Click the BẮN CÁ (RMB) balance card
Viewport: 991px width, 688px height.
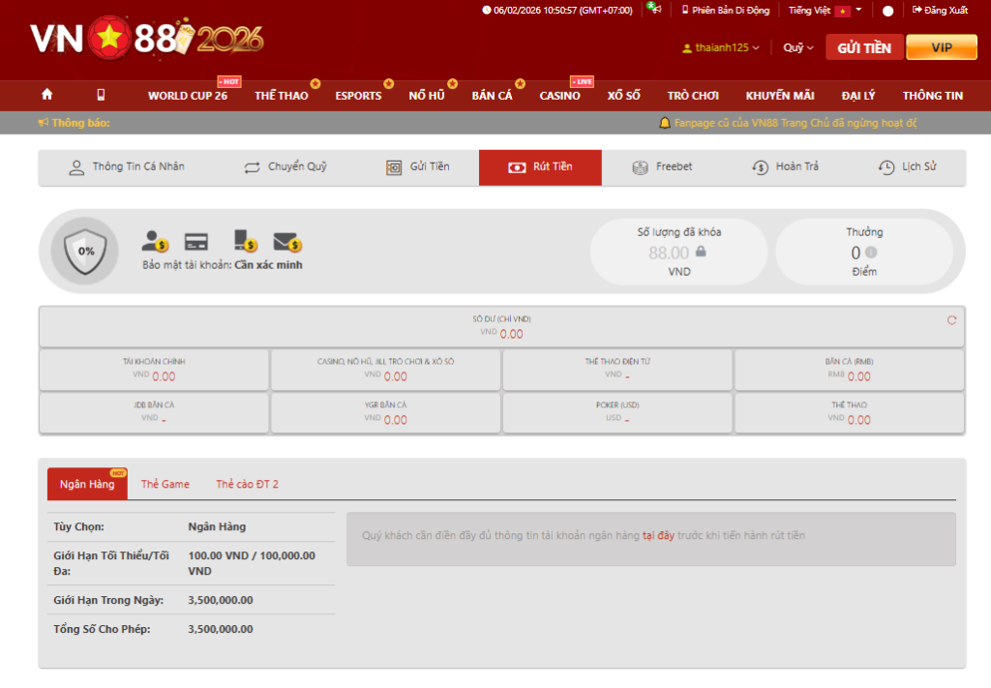pyautogui.click(x=850, y=370)
